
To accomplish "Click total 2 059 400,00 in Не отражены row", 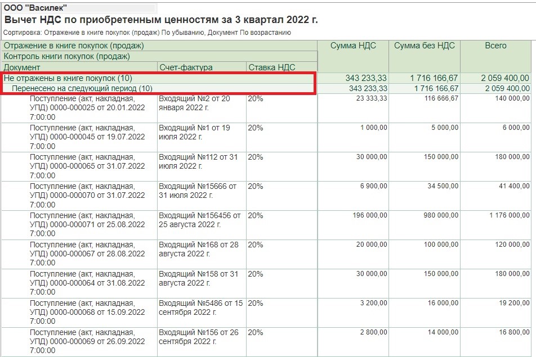I will click(x=505, y=78).
